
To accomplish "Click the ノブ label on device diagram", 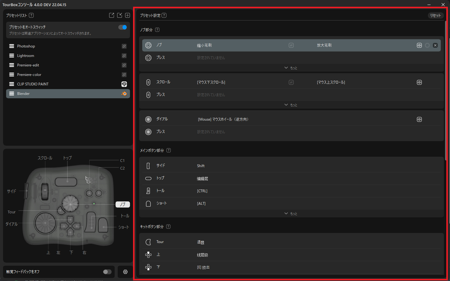I will (123, 204).
